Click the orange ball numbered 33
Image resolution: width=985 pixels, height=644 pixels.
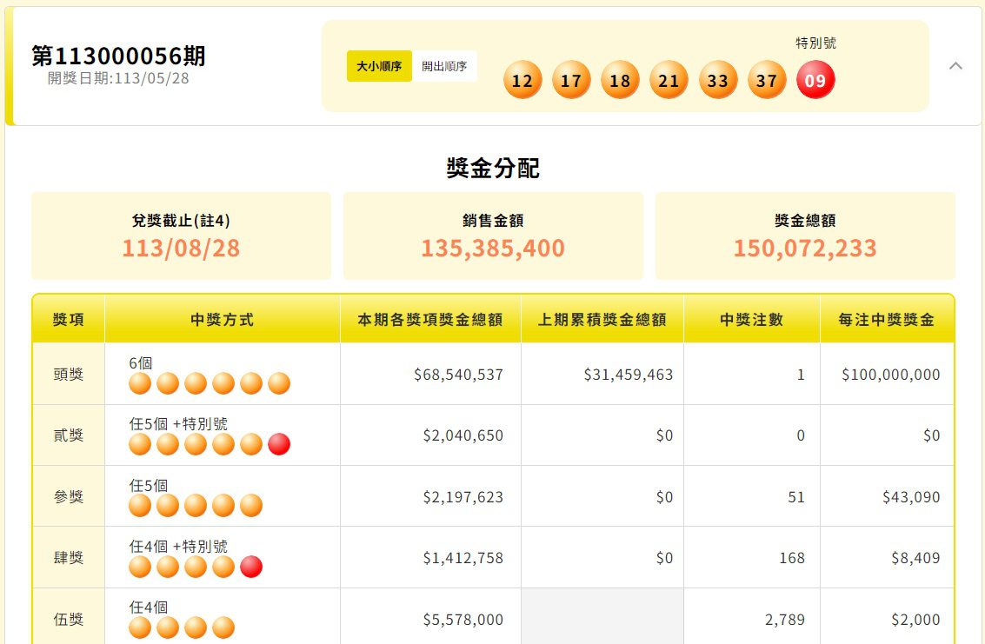click(x=717, y=81)
